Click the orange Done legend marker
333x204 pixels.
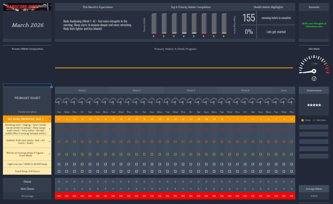[303, 120]
